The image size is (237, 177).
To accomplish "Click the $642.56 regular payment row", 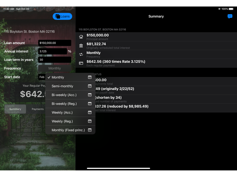I will pos(156,63).
